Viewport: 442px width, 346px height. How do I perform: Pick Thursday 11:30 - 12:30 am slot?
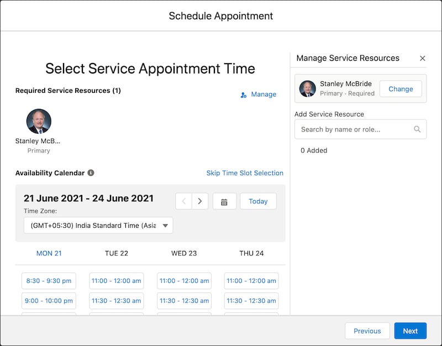251,301
